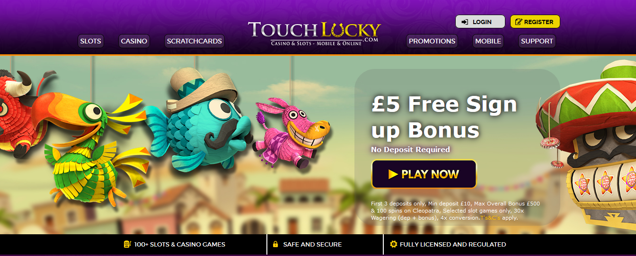This screenshot has width=636, height=256.
Task: Click the Play Now button
Action: (x=424, y=174)
